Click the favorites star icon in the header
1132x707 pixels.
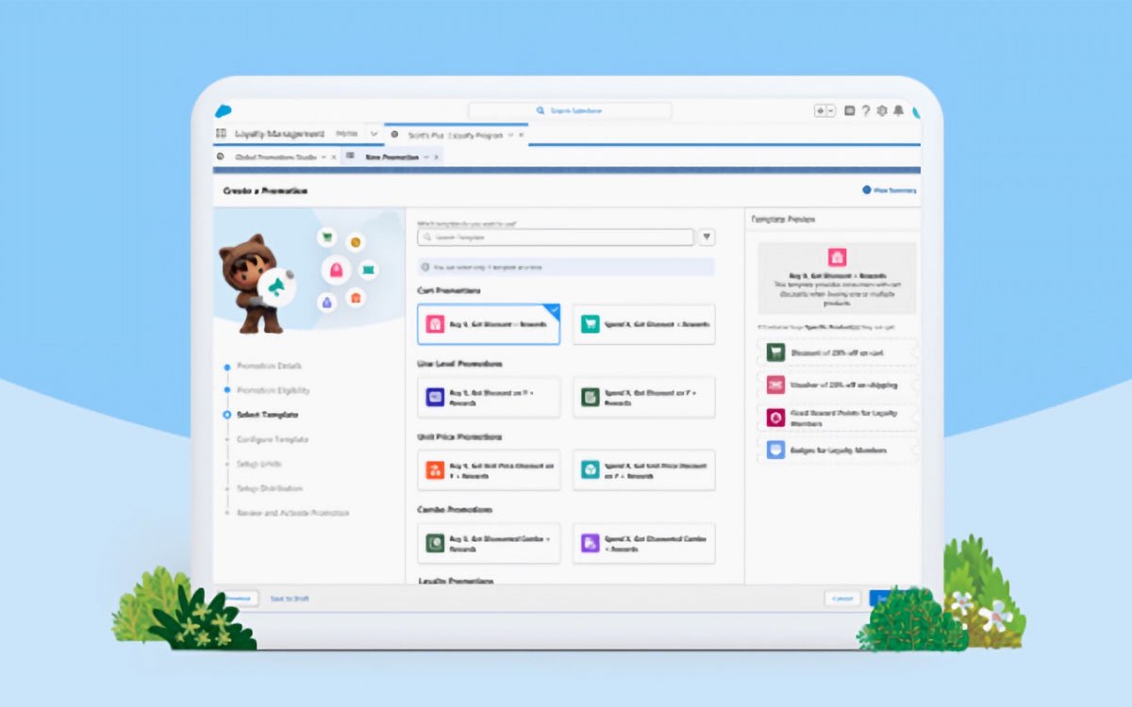[821, 110]
